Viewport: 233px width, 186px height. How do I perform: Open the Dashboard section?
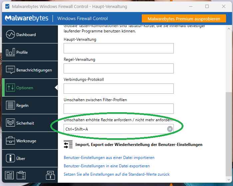30,34
